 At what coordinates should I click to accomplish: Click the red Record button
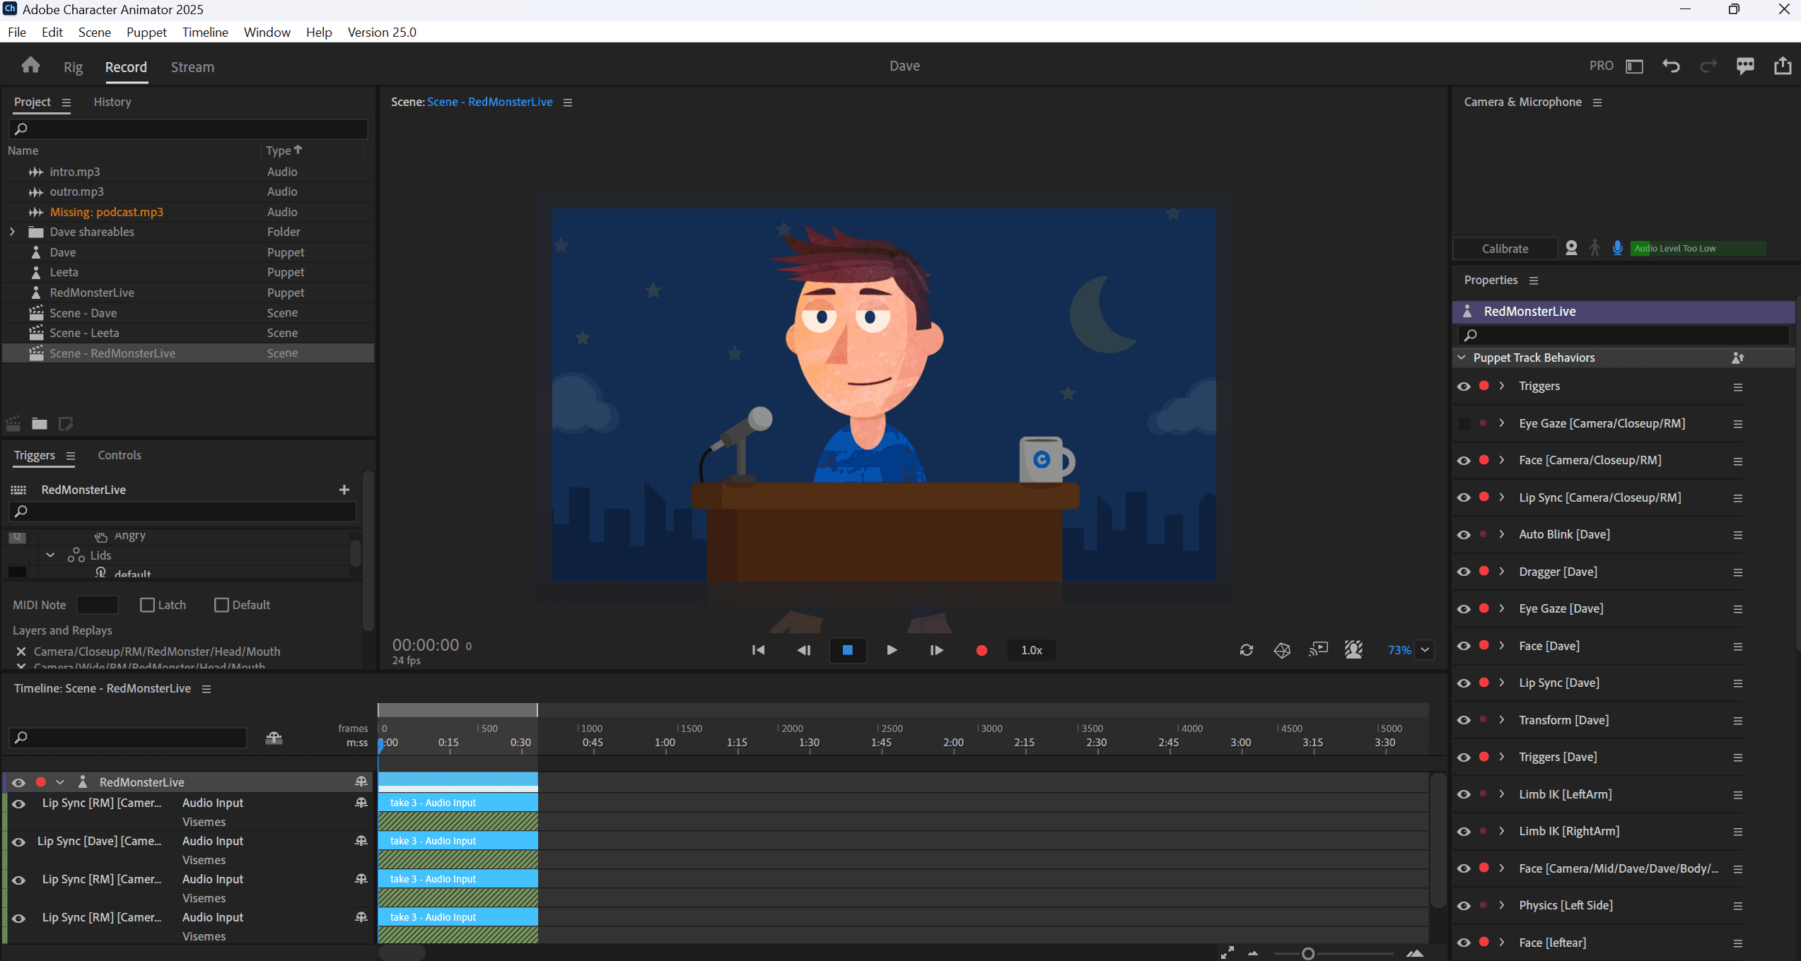[981, 650]
